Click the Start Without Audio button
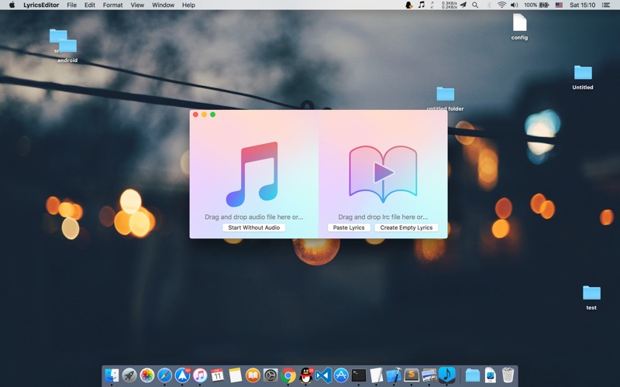This screenshot has width=620, height=387. 254,228
